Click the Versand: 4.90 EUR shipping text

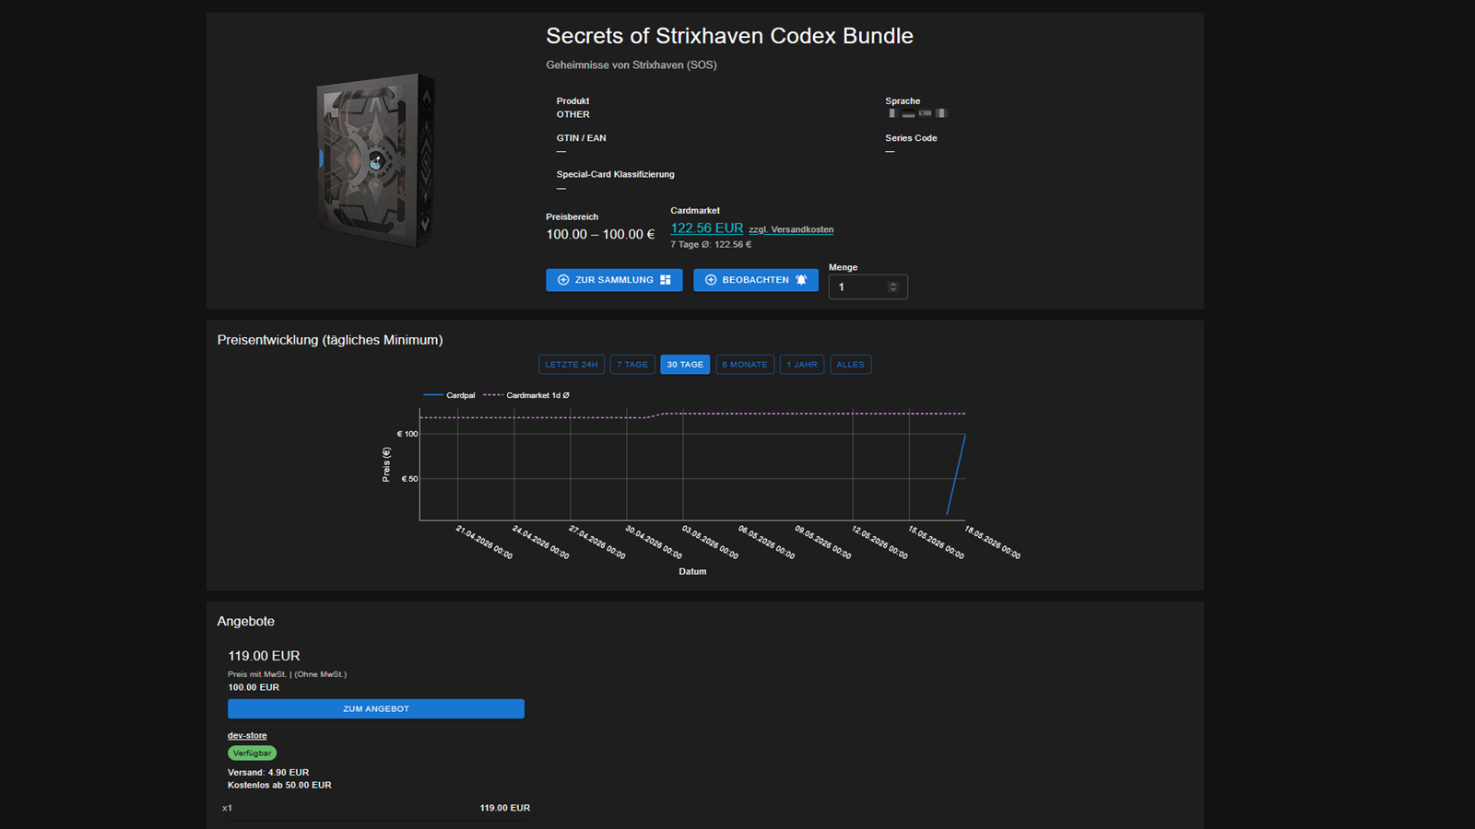[x=268, y=773]
